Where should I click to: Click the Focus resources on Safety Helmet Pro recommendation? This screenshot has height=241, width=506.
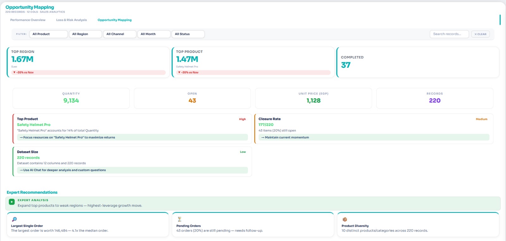pos(132,137)
